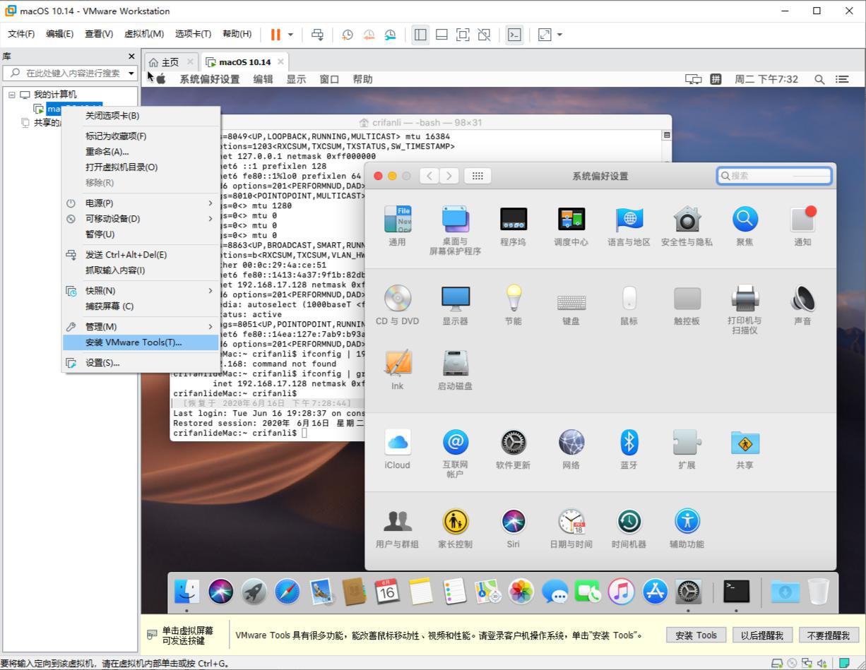Open Mouse (鼠标) preferences
Screen dimensions: 866x670
tap(629, 299)
